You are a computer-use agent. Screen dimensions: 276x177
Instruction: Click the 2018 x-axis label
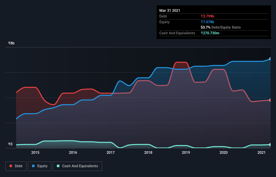pos(148,152)
